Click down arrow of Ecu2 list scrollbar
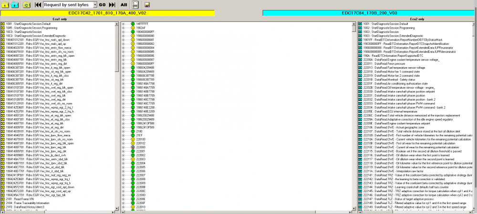Viewport: 477px width, 214px height. point(474,208)
